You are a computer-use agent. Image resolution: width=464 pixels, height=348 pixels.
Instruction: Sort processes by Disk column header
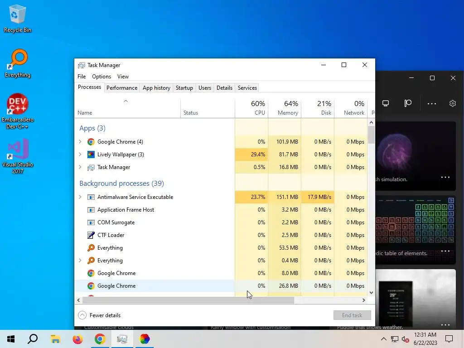pyautogui.click(x=318, y=108)
